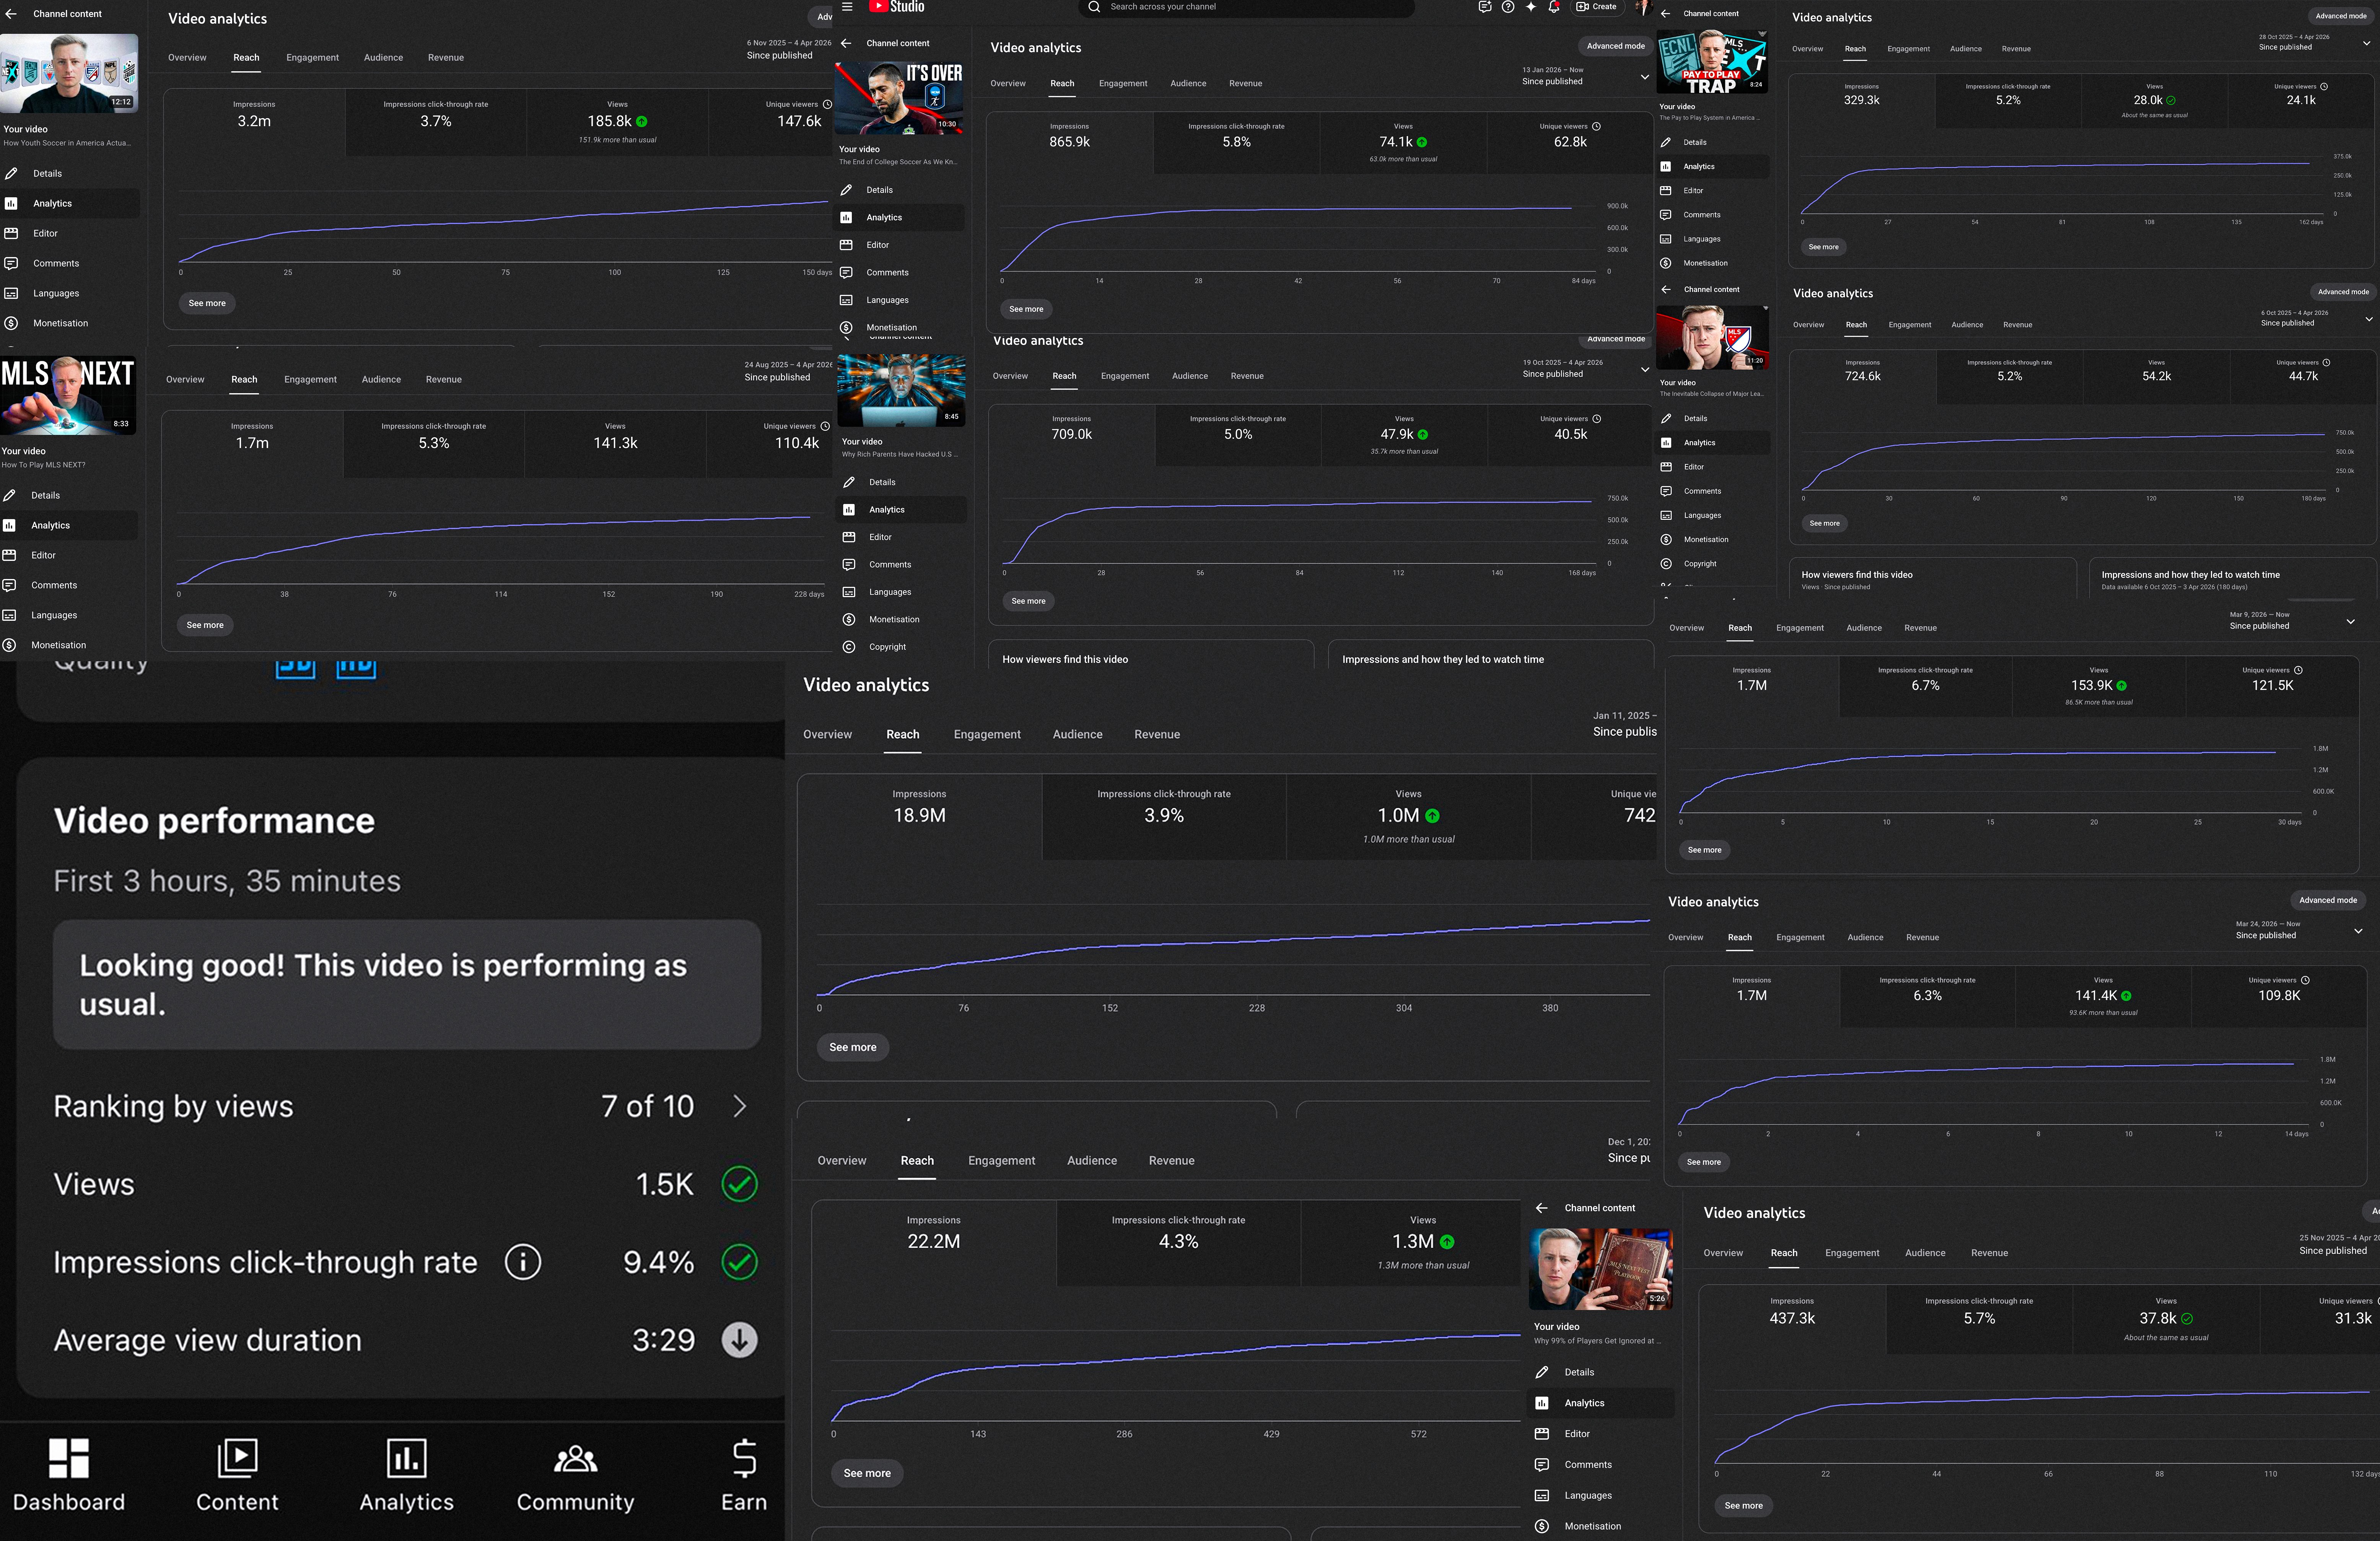Screen dimensions: 2380x1541
Task: Open the IT'S OVER video thumbnail
Action: pyautogui.click(x=899, y=98)
